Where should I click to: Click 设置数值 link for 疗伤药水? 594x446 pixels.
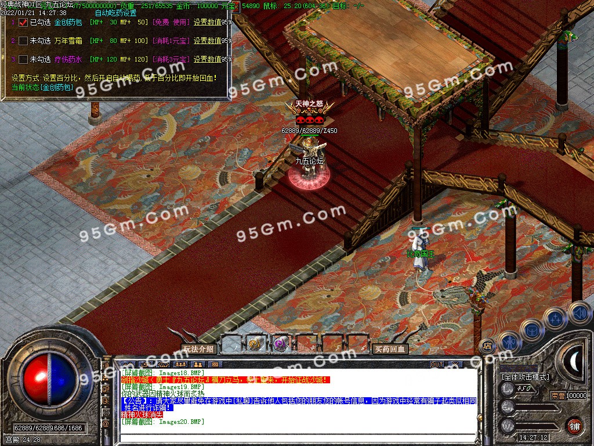(207, 59)
